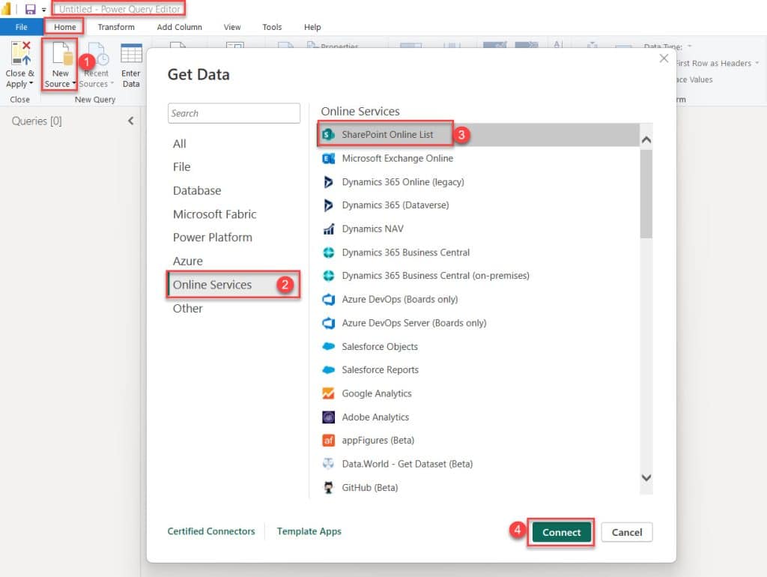Viewport: 767px width, 577px height.
Task: Click the Dynamics 365 Business Central icon
Action: [329, 253]
